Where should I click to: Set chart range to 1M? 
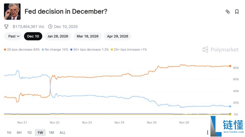tap(51, 132)
